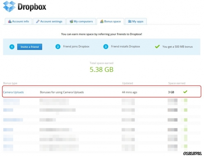Open the My computers tab

[81, 21]
